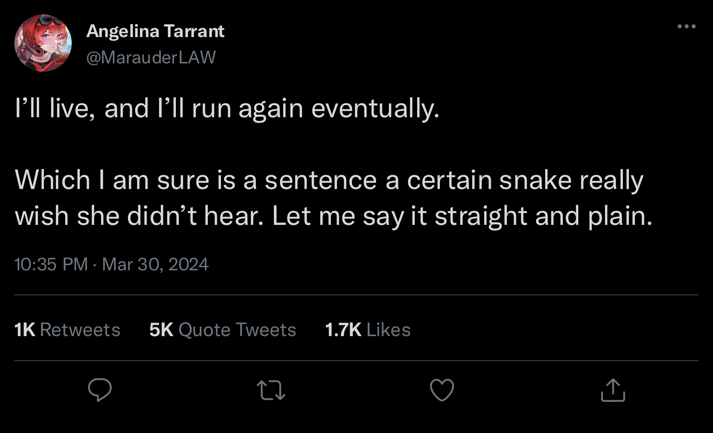Retweet this tweet using the arrows icon
The height and width of the screenshot is (433, 713).
coord(271,390)
